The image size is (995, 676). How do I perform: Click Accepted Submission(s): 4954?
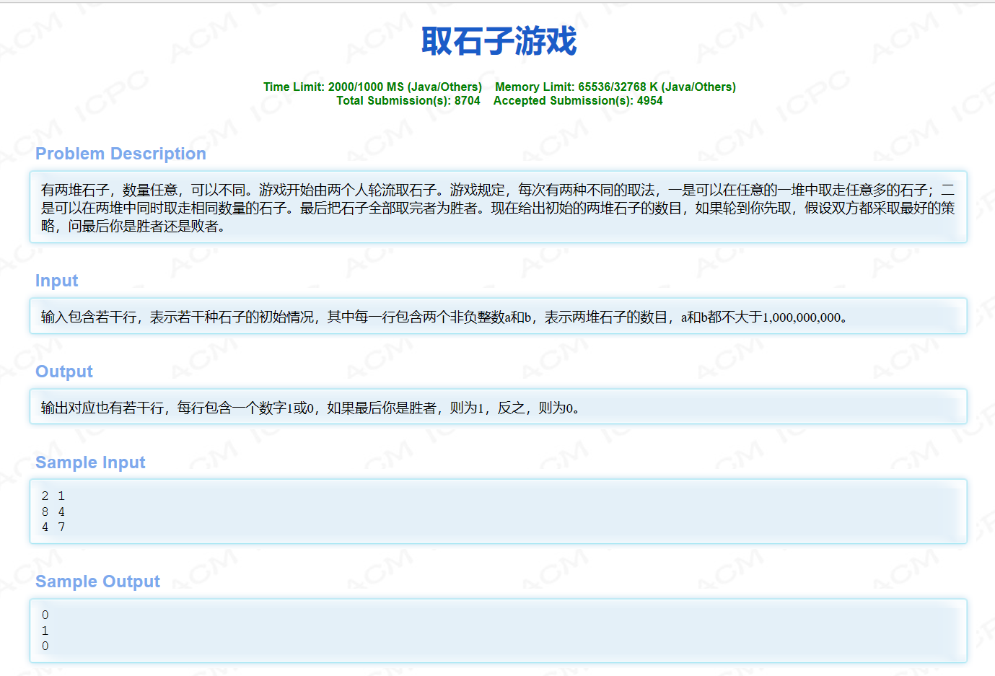click(x=578, y=100)
